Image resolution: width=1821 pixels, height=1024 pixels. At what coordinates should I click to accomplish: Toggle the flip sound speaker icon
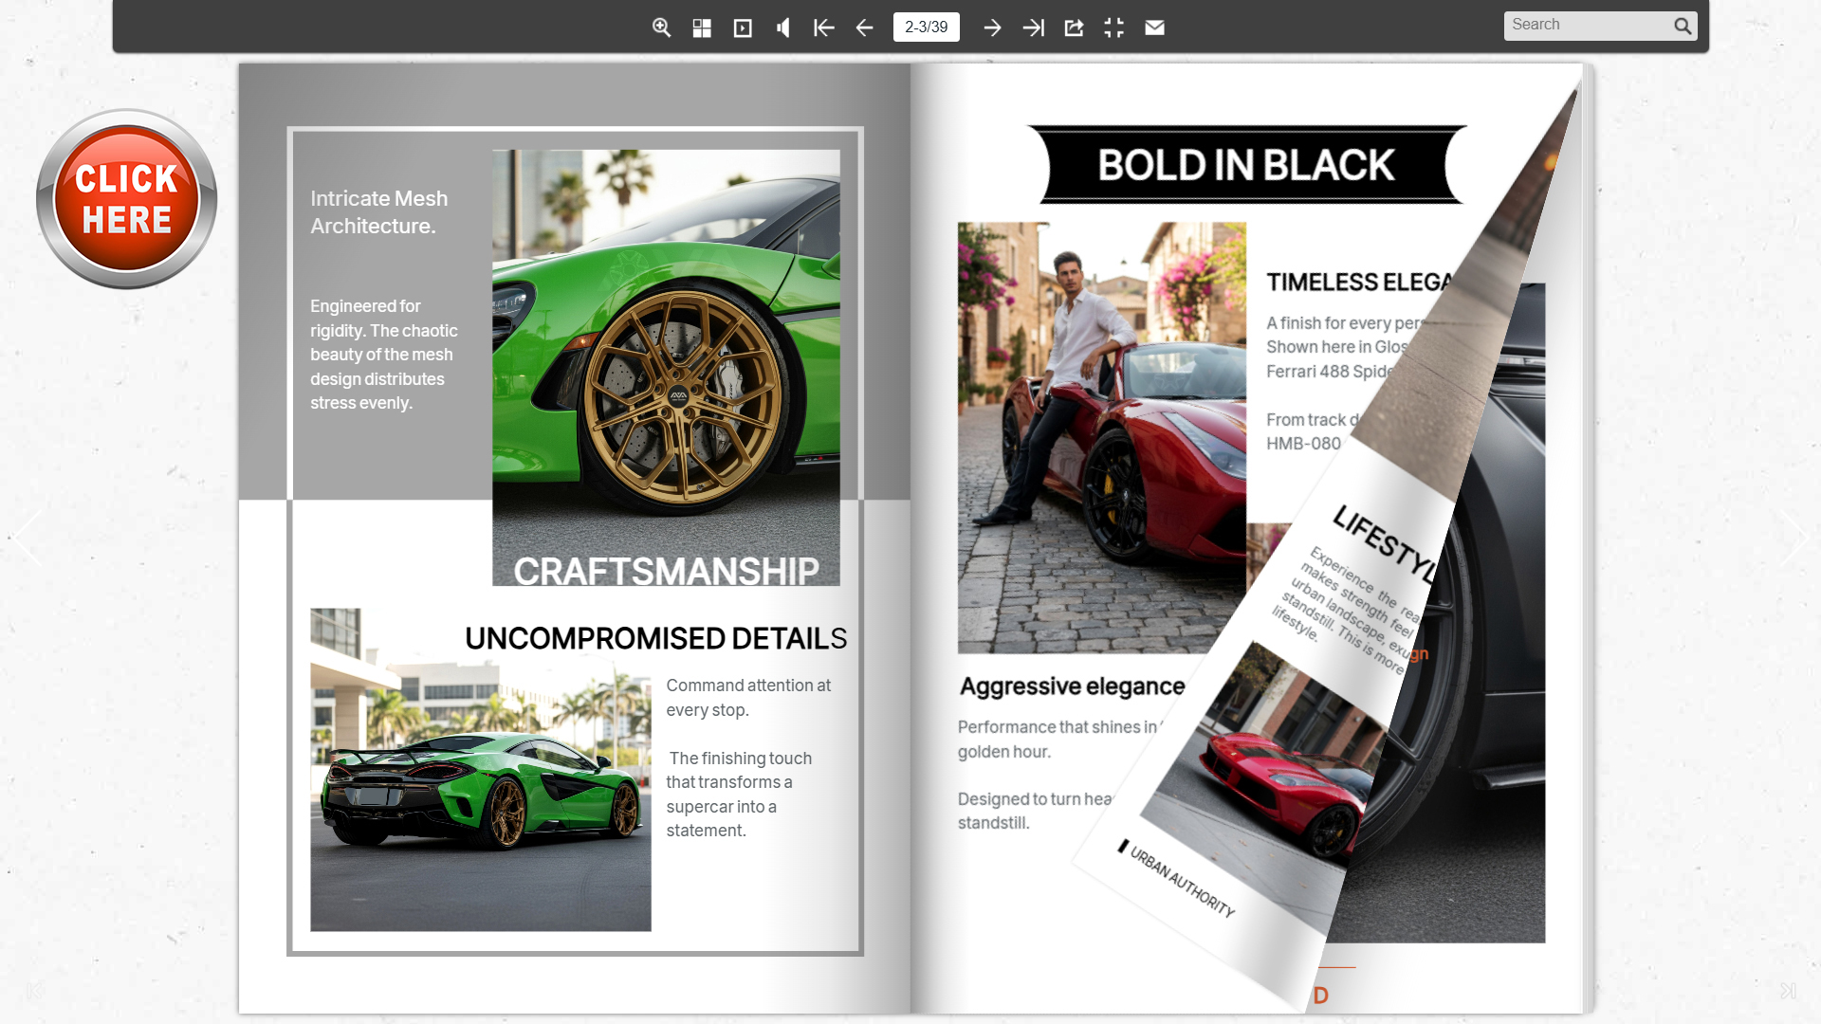[x=783, y=27]
